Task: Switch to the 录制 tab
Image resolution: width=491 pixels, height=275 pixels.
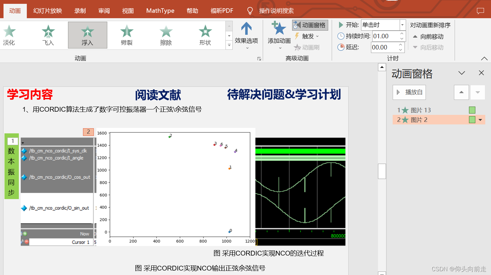Action: (x=80, y=11)
